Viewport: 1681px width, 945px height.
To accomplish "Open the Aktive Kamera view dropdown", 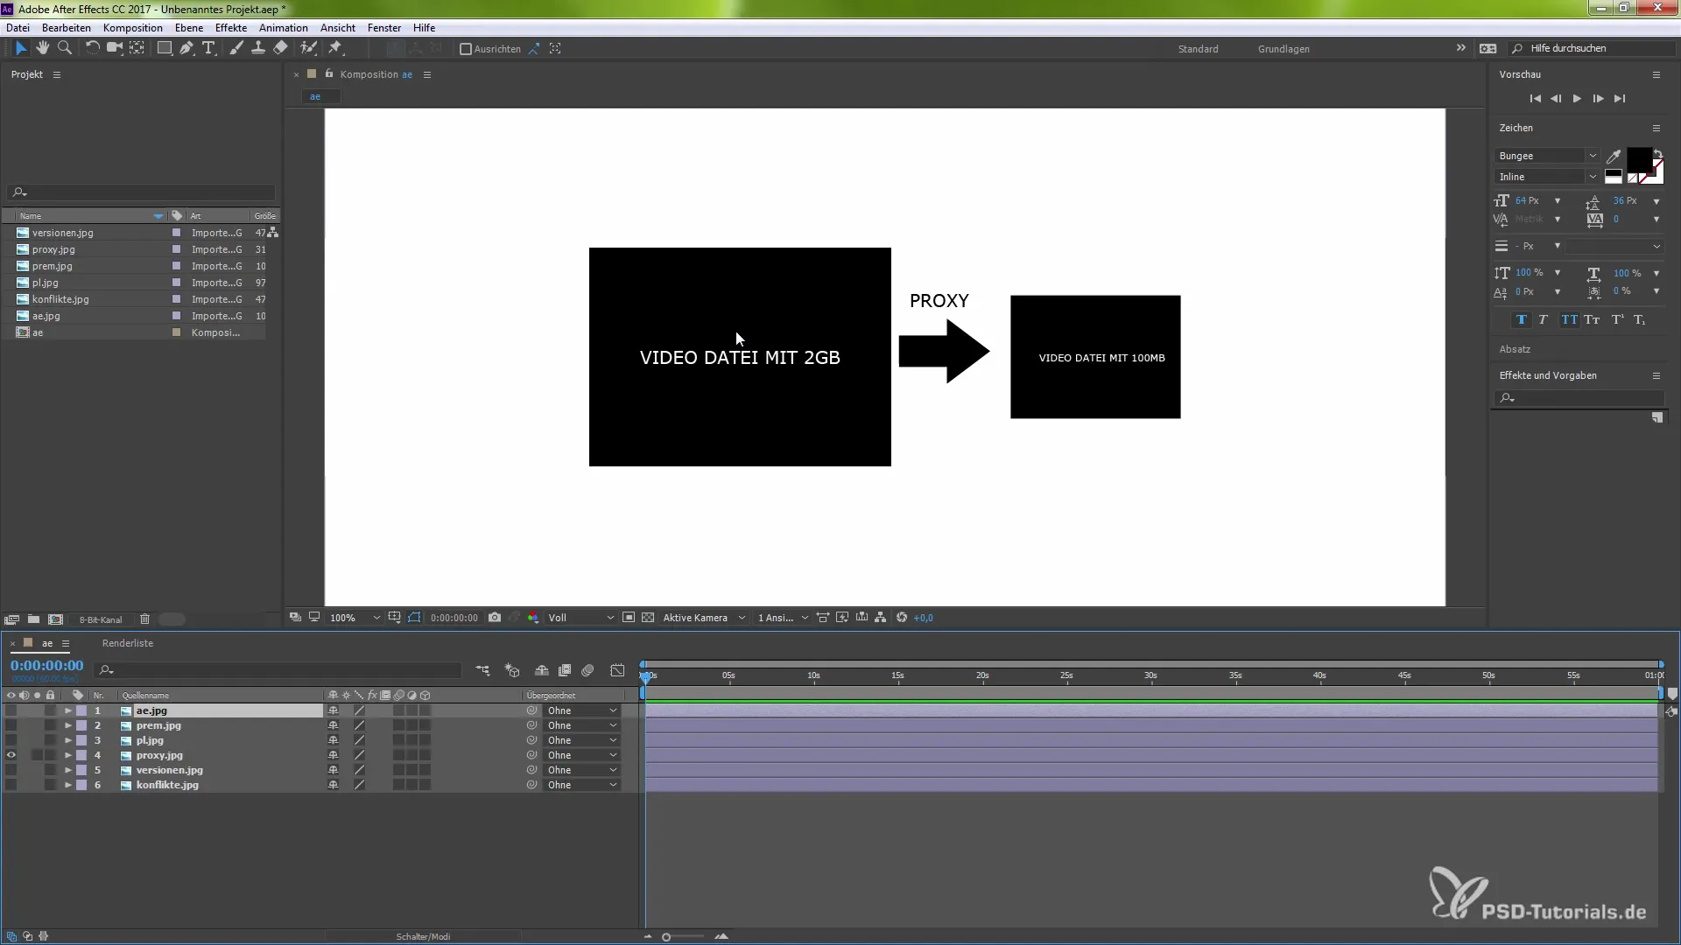I will [x=704, y=618].
